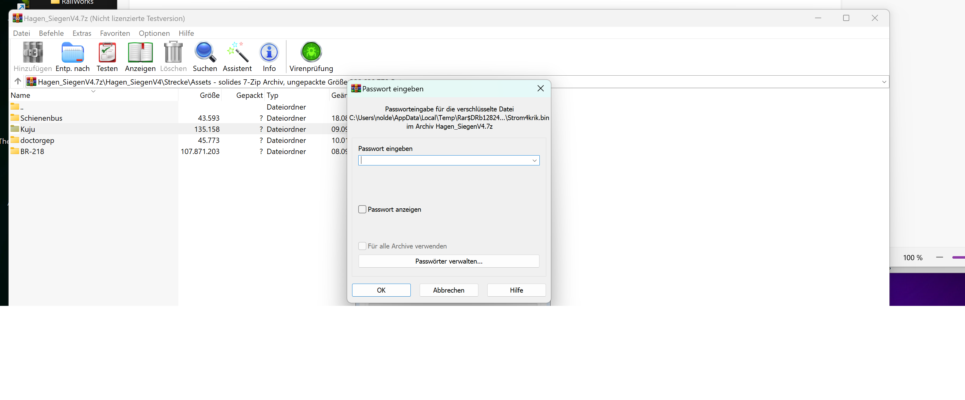Open the Optionen menu

pos(154,33)
